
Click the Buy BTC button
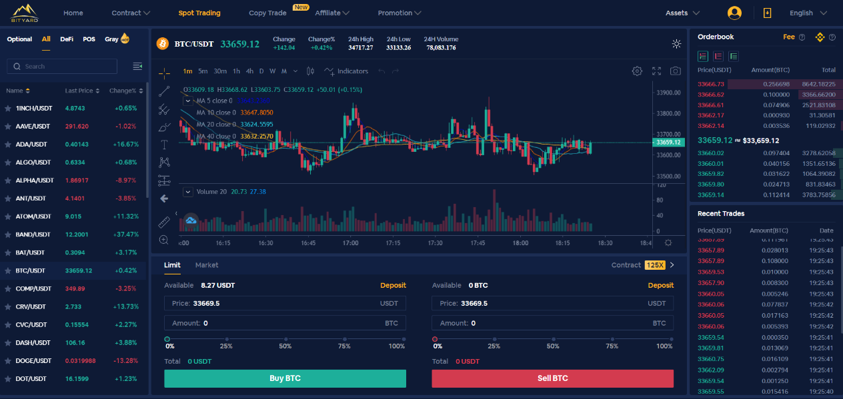point(285,378)
